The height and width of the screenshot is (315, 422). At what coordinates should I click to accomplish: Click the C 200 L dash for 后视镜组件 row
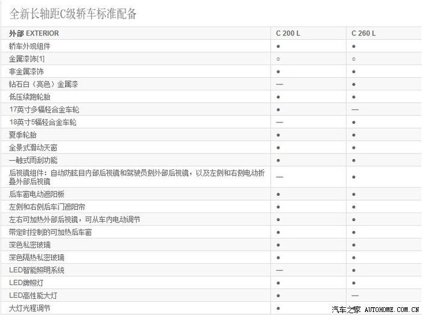[280, 177]
